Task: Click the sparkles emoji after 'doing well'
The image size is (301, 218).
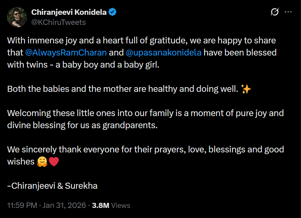Action: (246, 89)
